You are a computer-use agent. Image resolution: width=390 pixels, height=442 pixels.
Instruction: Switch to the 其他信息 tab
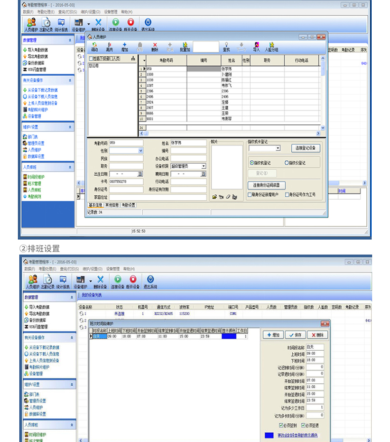coord(111,205)
